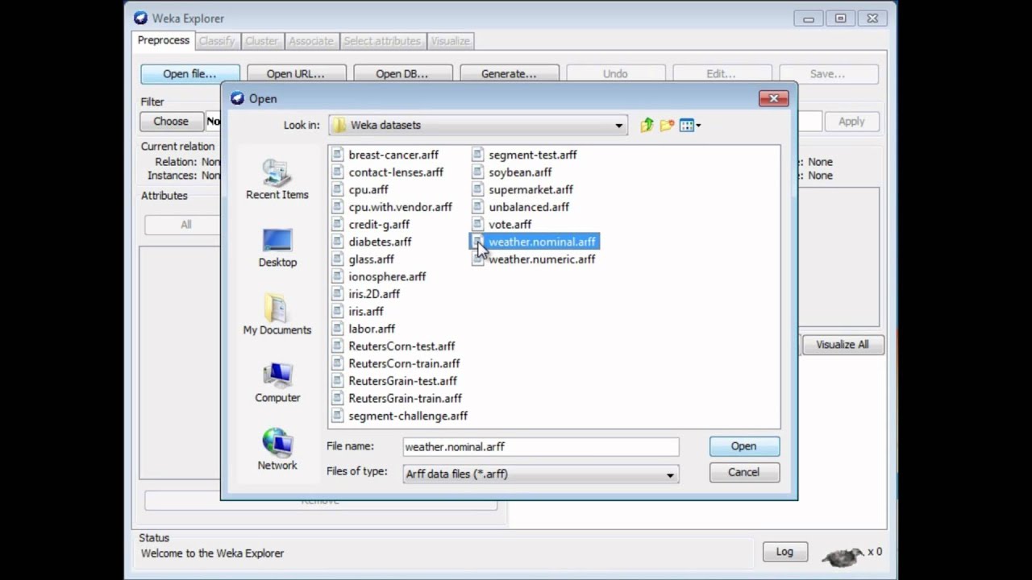Click file icon beside supermarket.arff
1032x580 pixels.
pos(478,189)
